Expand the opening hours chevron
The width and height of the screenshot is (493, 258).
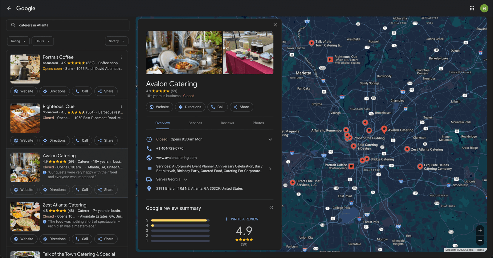click(x=270, y=139)
